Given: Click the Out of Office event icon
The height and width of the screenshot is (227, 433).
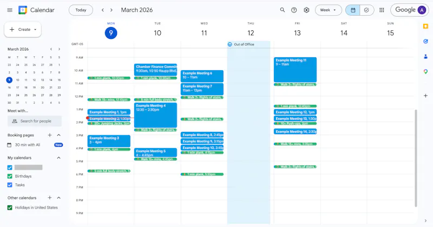Looking at the screenshot, I should tap(229, 44).
